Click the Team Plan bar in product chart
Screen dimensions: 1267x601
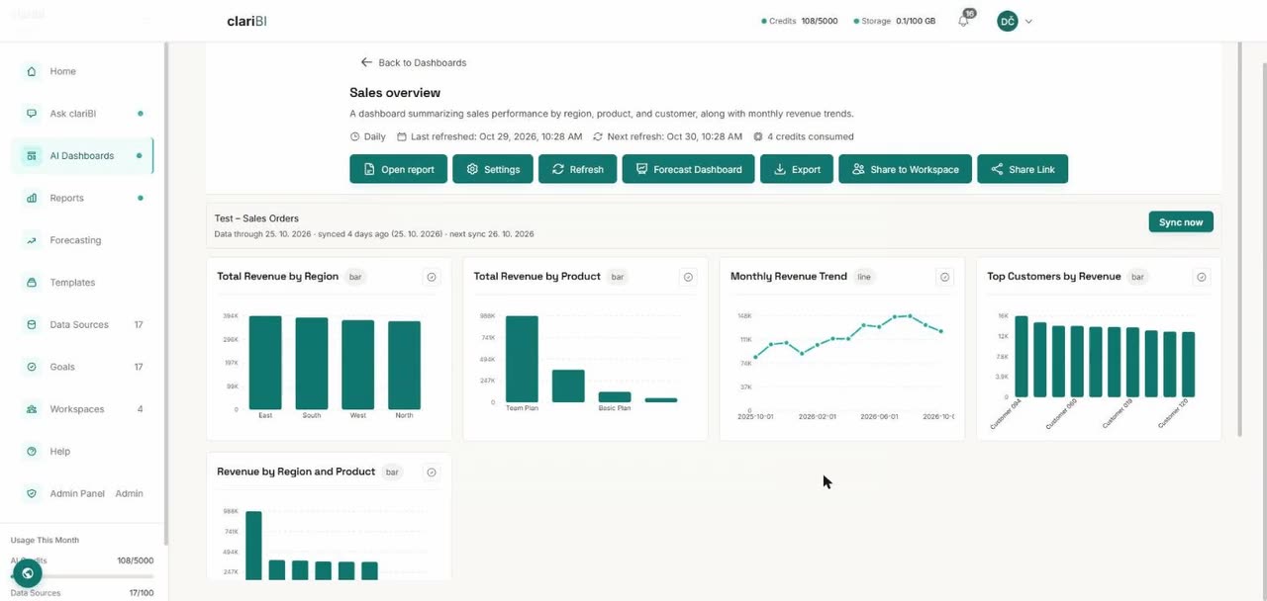pos(522,359)
